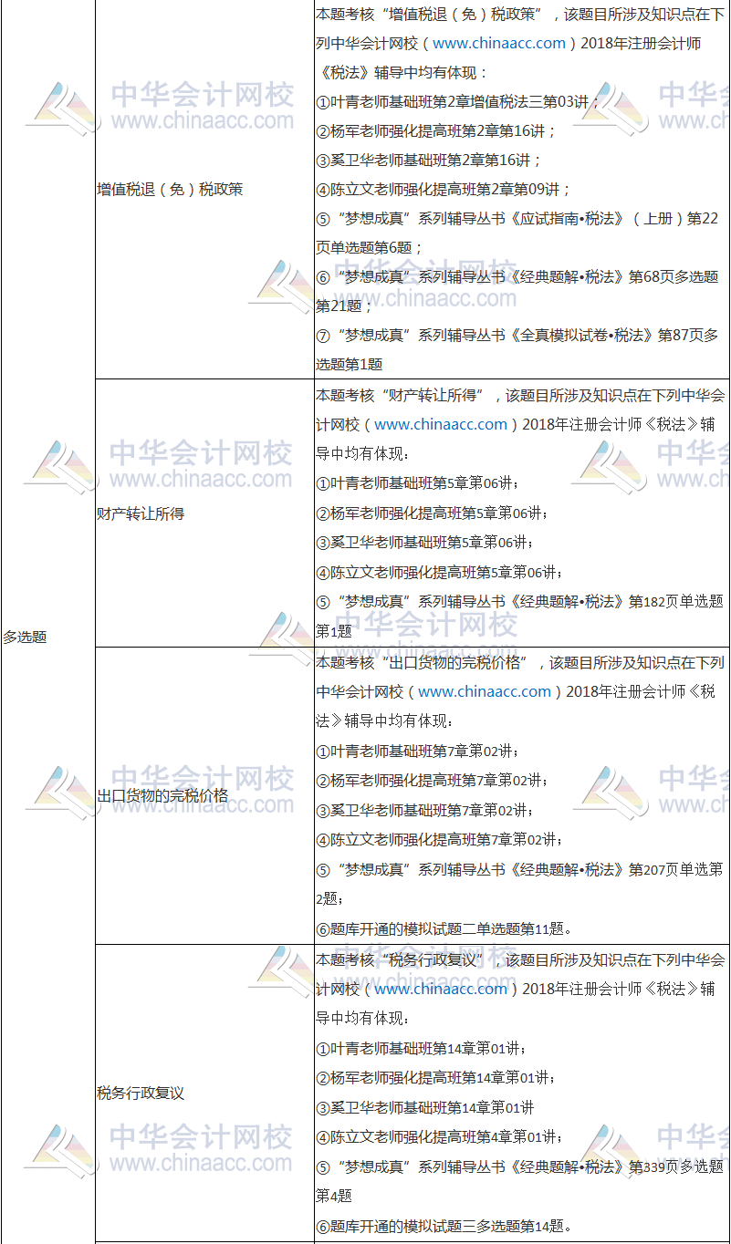This screenshot has width=731, height=1244.
Task: Select line ②杨军老师强化提高班第14章第01讲
Action: [436, 1077]
